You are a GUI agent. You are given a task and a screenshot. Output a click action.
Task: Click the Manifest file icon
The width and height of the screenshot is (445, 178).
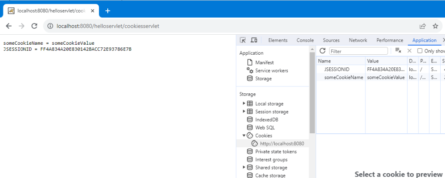click(250, 63)
